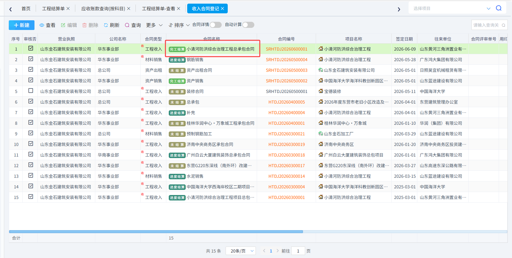Click the 完工结算 badge on 资产销售 row
The width and height of the screenshot is (512, 258).
coord(177,81)
